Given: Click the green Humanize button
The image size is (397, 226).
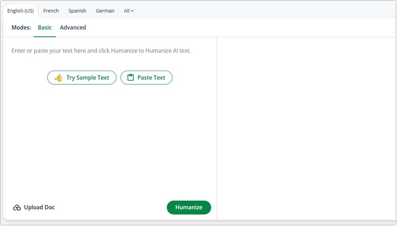Looking at the screenshot, I should [189, 207].
